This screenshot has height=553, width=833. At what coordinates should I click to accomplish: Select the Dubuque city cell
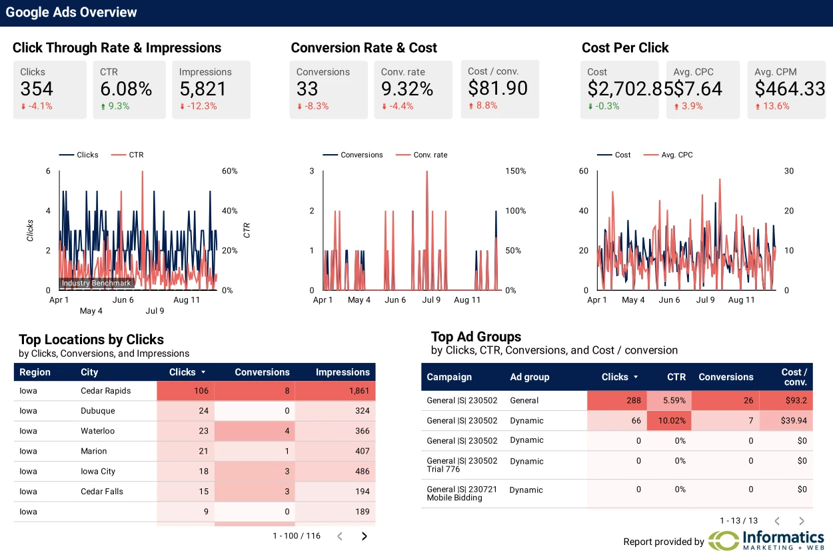pos(98,411)
